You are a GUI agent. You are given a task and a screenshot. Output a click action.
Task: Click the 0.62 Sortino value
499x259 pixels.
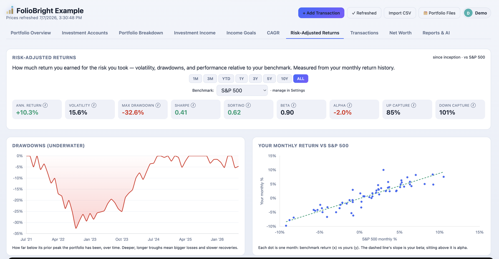234,113
